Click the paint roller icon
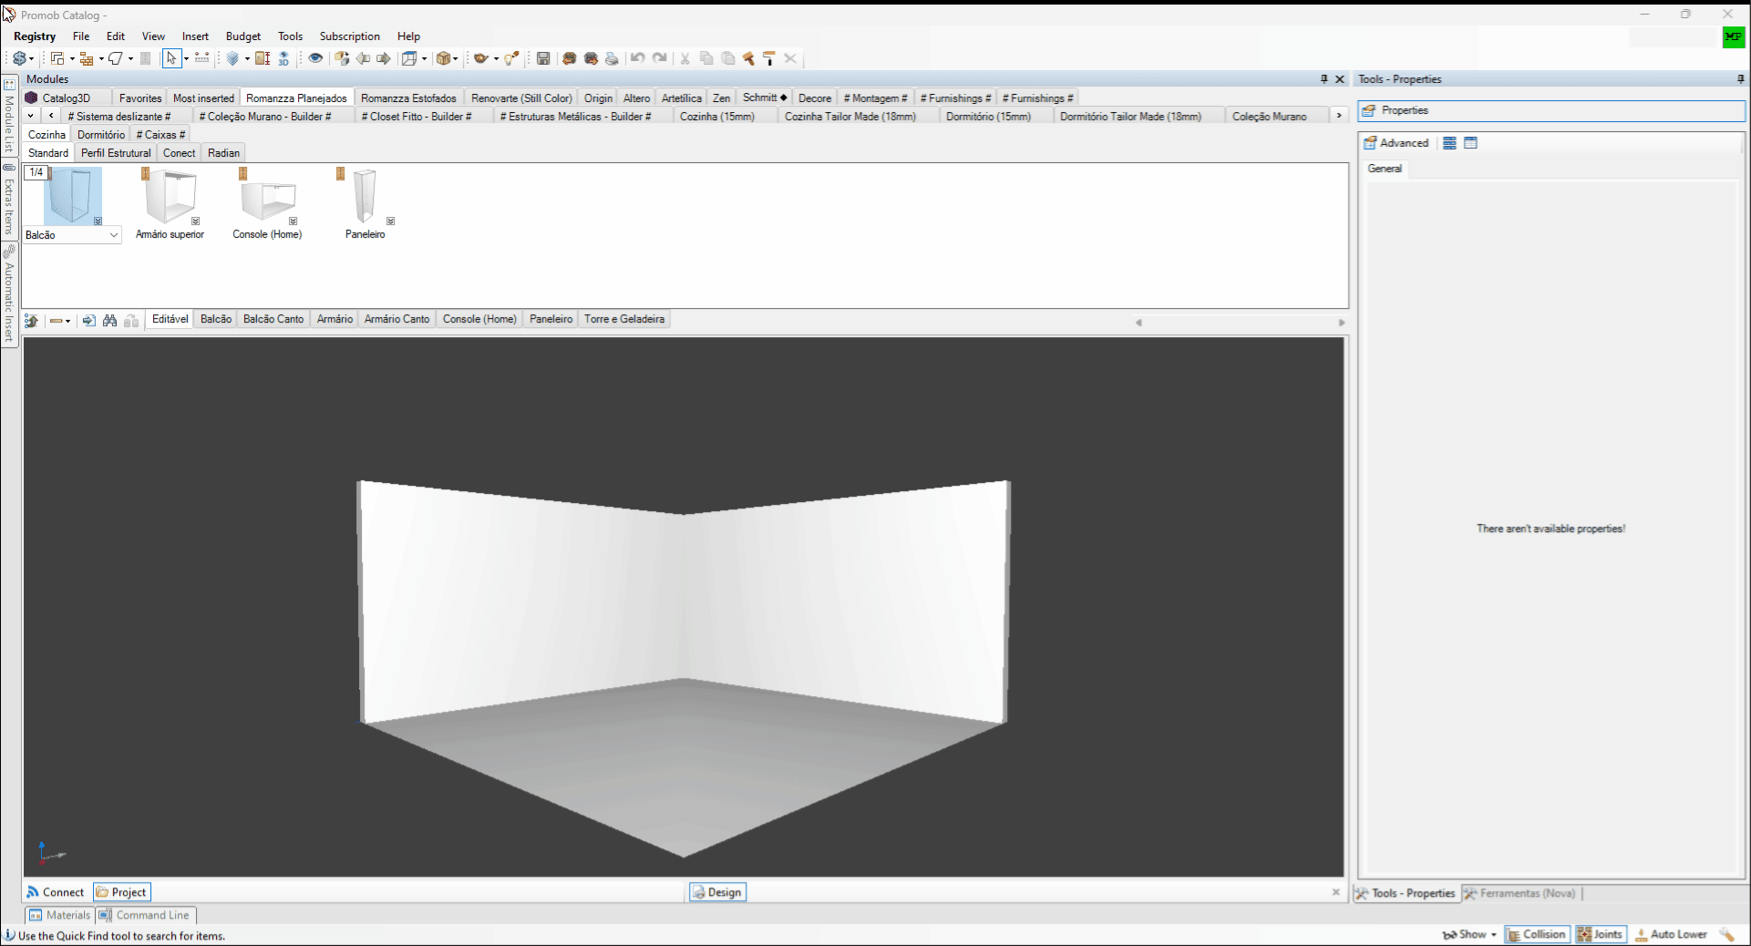The width and height of the screenshot is (1751, 946). click(x=768, y=58)
